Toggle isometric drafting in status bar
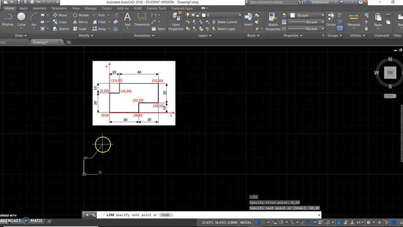The height and width of the screenshot is (227, 403). coord(292,223)
